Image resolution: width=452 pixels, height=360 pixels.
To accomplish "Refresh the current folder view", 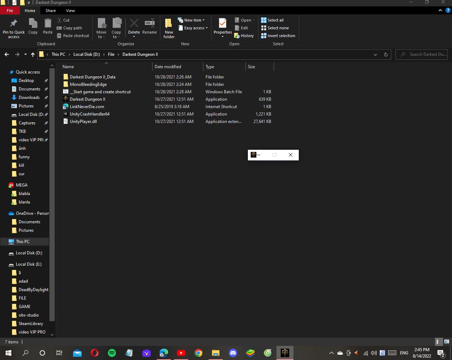I will (386, 54).
